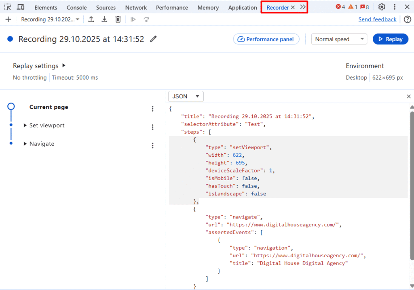
Task: Click the Replay button
Action: click(x=390, y=39)
